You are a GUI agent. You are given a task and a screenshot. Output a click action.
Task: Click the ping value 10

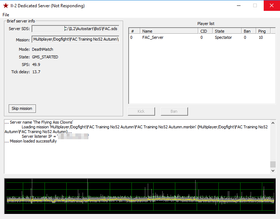pyautogui.click(x=261, y=37)
